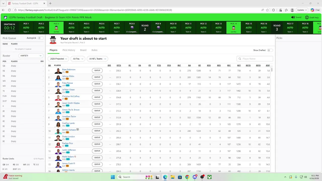This screenshot has width=322, height=181.
Task: Reload the page with the browser refresh icon
Action: (x=9, y=10)
